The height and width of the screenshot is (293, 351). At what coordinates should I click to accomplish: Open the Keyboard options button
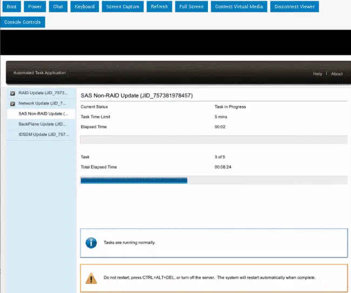(x=85, y=6)
